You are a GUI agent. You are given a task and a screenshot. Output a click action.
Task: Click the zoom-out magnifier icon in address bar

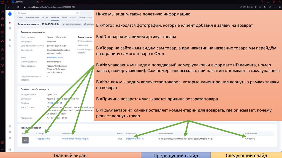point(241,7)
